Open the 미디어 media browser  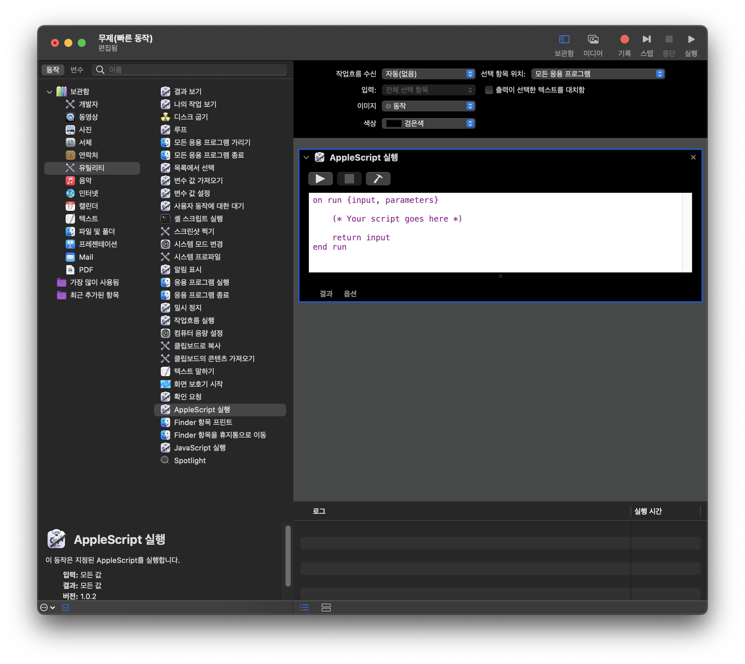tap(593, 45)
